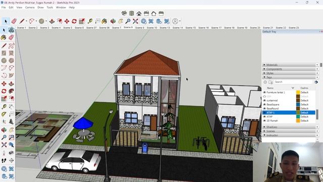This screenshot has height=182, width=323.
Task: Select the Push/Pull tool in top toolbar
Action: tap(52, 21)
